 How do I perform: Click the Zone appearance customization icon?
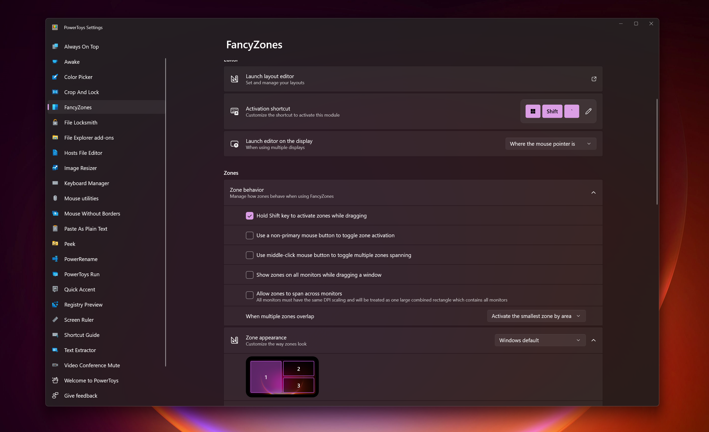(x=234, y=340)
